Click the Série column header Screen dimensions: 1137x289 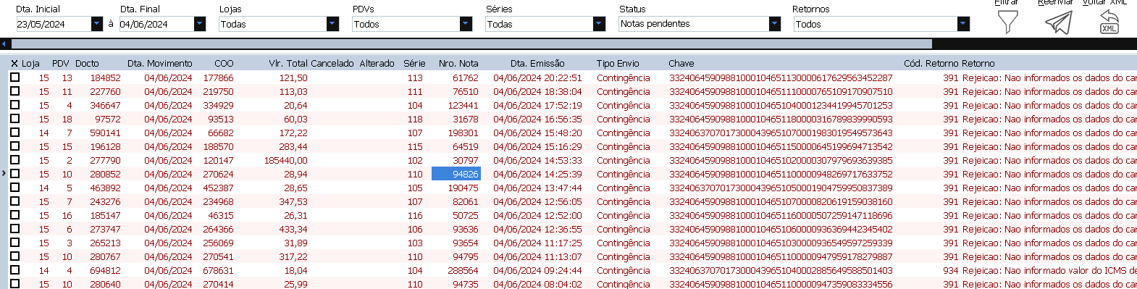(x=414, y=64)
